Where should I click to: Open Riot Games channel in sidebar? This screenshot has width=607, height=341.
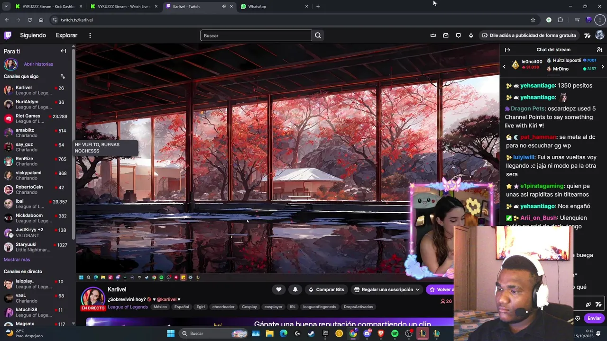tap(36, 119)
